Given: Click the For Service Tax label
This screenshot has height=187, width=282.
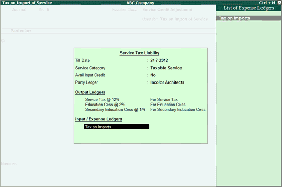Looking at the screenshot, I should (164, 100).
